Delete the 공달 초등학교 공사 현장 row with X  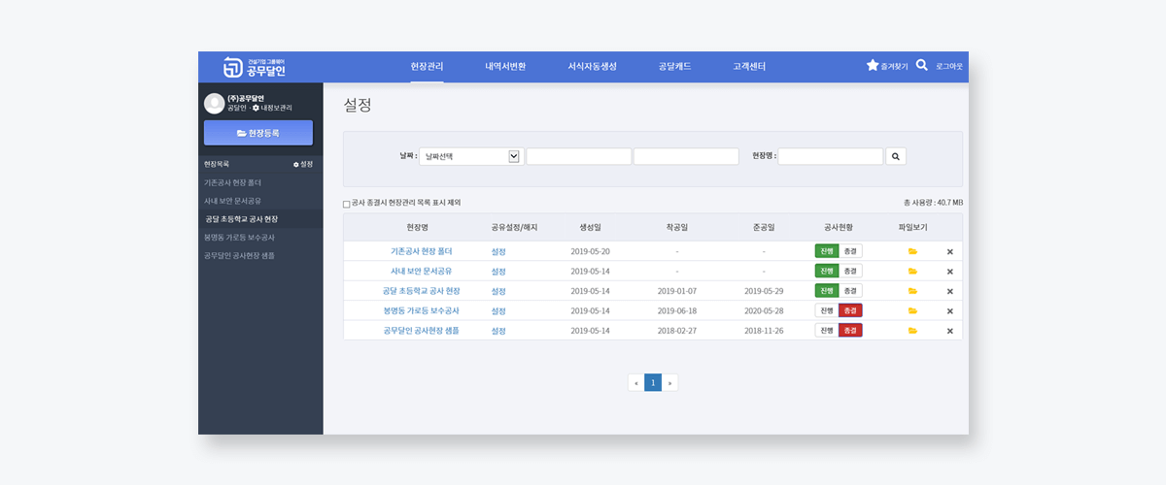(x=949, y=291)
